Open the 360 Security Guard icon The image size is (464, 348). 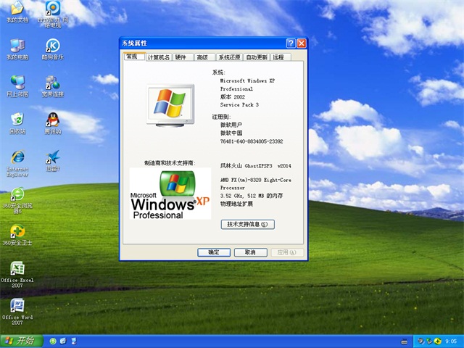point(17,232)
